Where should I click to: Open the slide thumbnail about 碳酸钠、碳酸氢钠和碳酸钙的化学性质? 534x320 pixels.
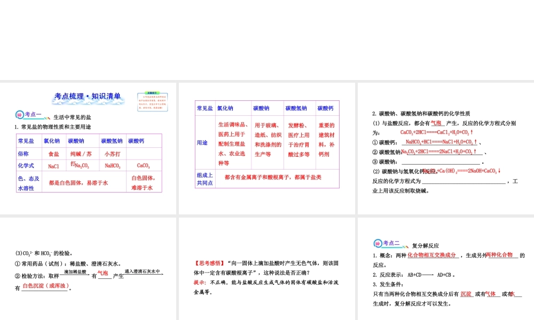pyautogui.click(x=446, y=148)
